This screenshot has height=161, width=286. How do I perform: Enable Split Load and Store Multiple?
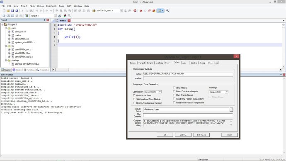(x=134, y=99)
